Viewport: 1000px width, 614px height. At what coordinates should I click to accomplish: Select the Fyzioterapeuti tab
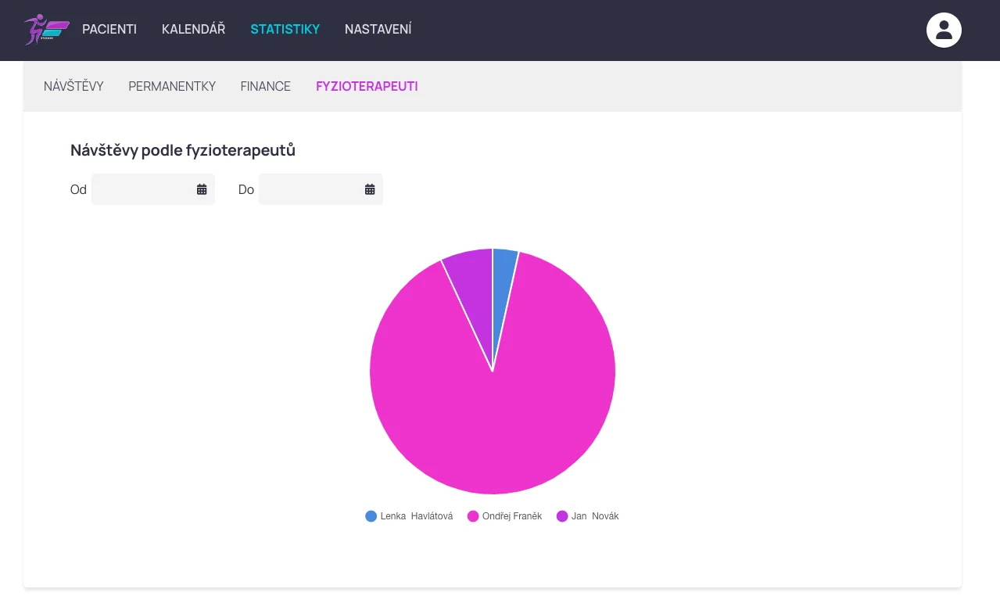(x=367, y=87)
